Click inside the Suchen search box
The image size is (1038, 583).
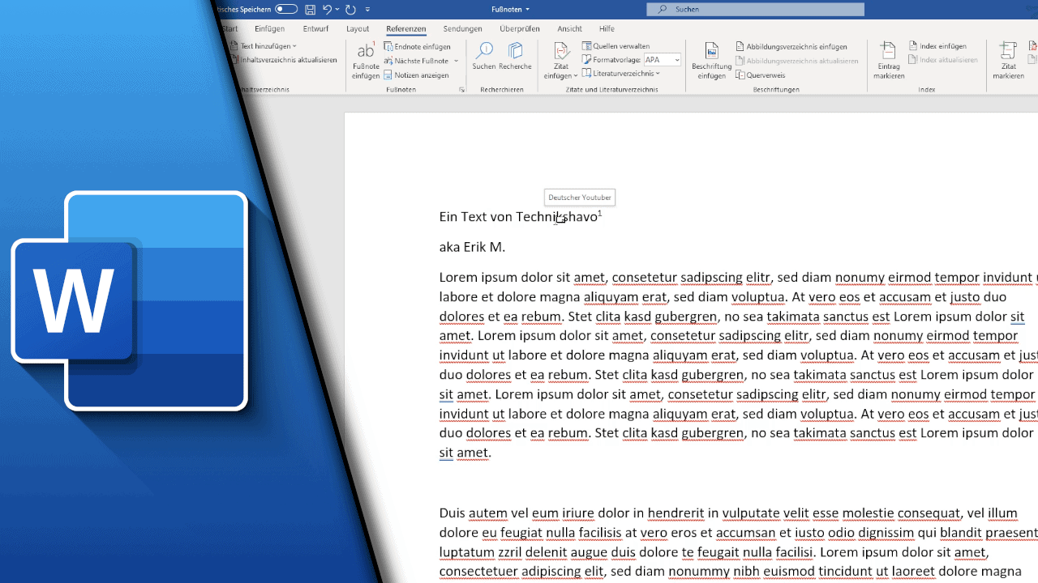754,9
